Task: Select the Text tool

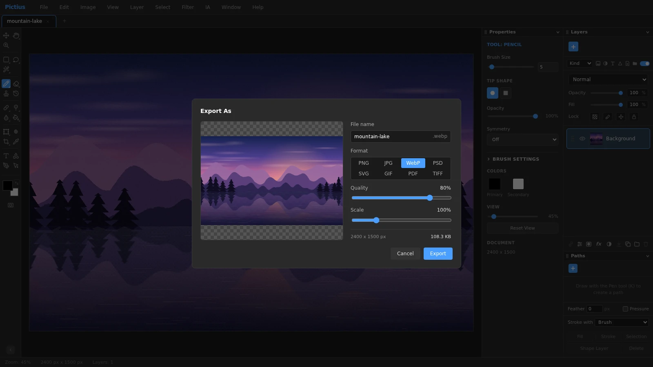Action: click(x=6, y=156)
